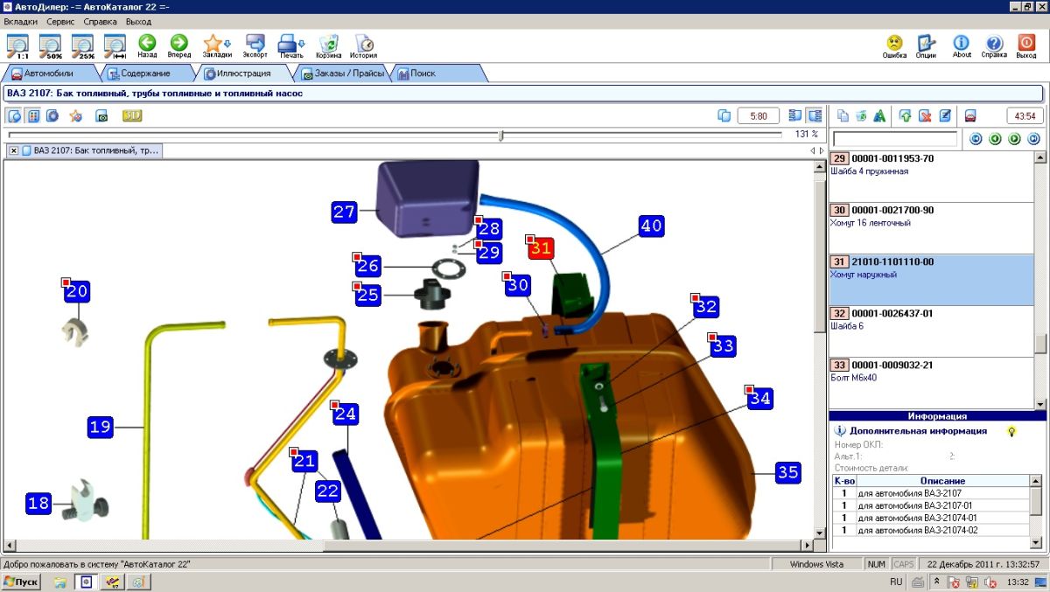Go to previous part record
This screenshot has width=1050, height=592.
(995, 139)
